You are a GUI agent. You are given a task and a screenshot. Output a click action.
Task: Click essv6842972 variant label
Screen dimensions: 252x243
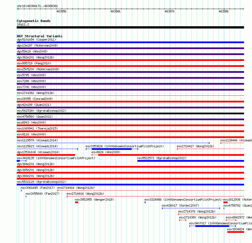click(x=239, y=217)
